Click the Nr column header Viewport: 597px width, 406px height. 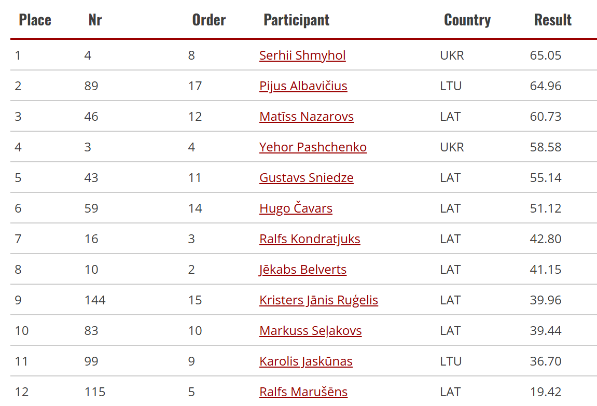(95, 20)
